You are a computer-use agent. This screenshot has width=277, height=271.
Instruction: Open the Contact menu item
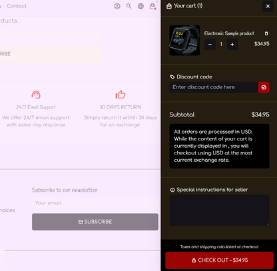point(17,6)
